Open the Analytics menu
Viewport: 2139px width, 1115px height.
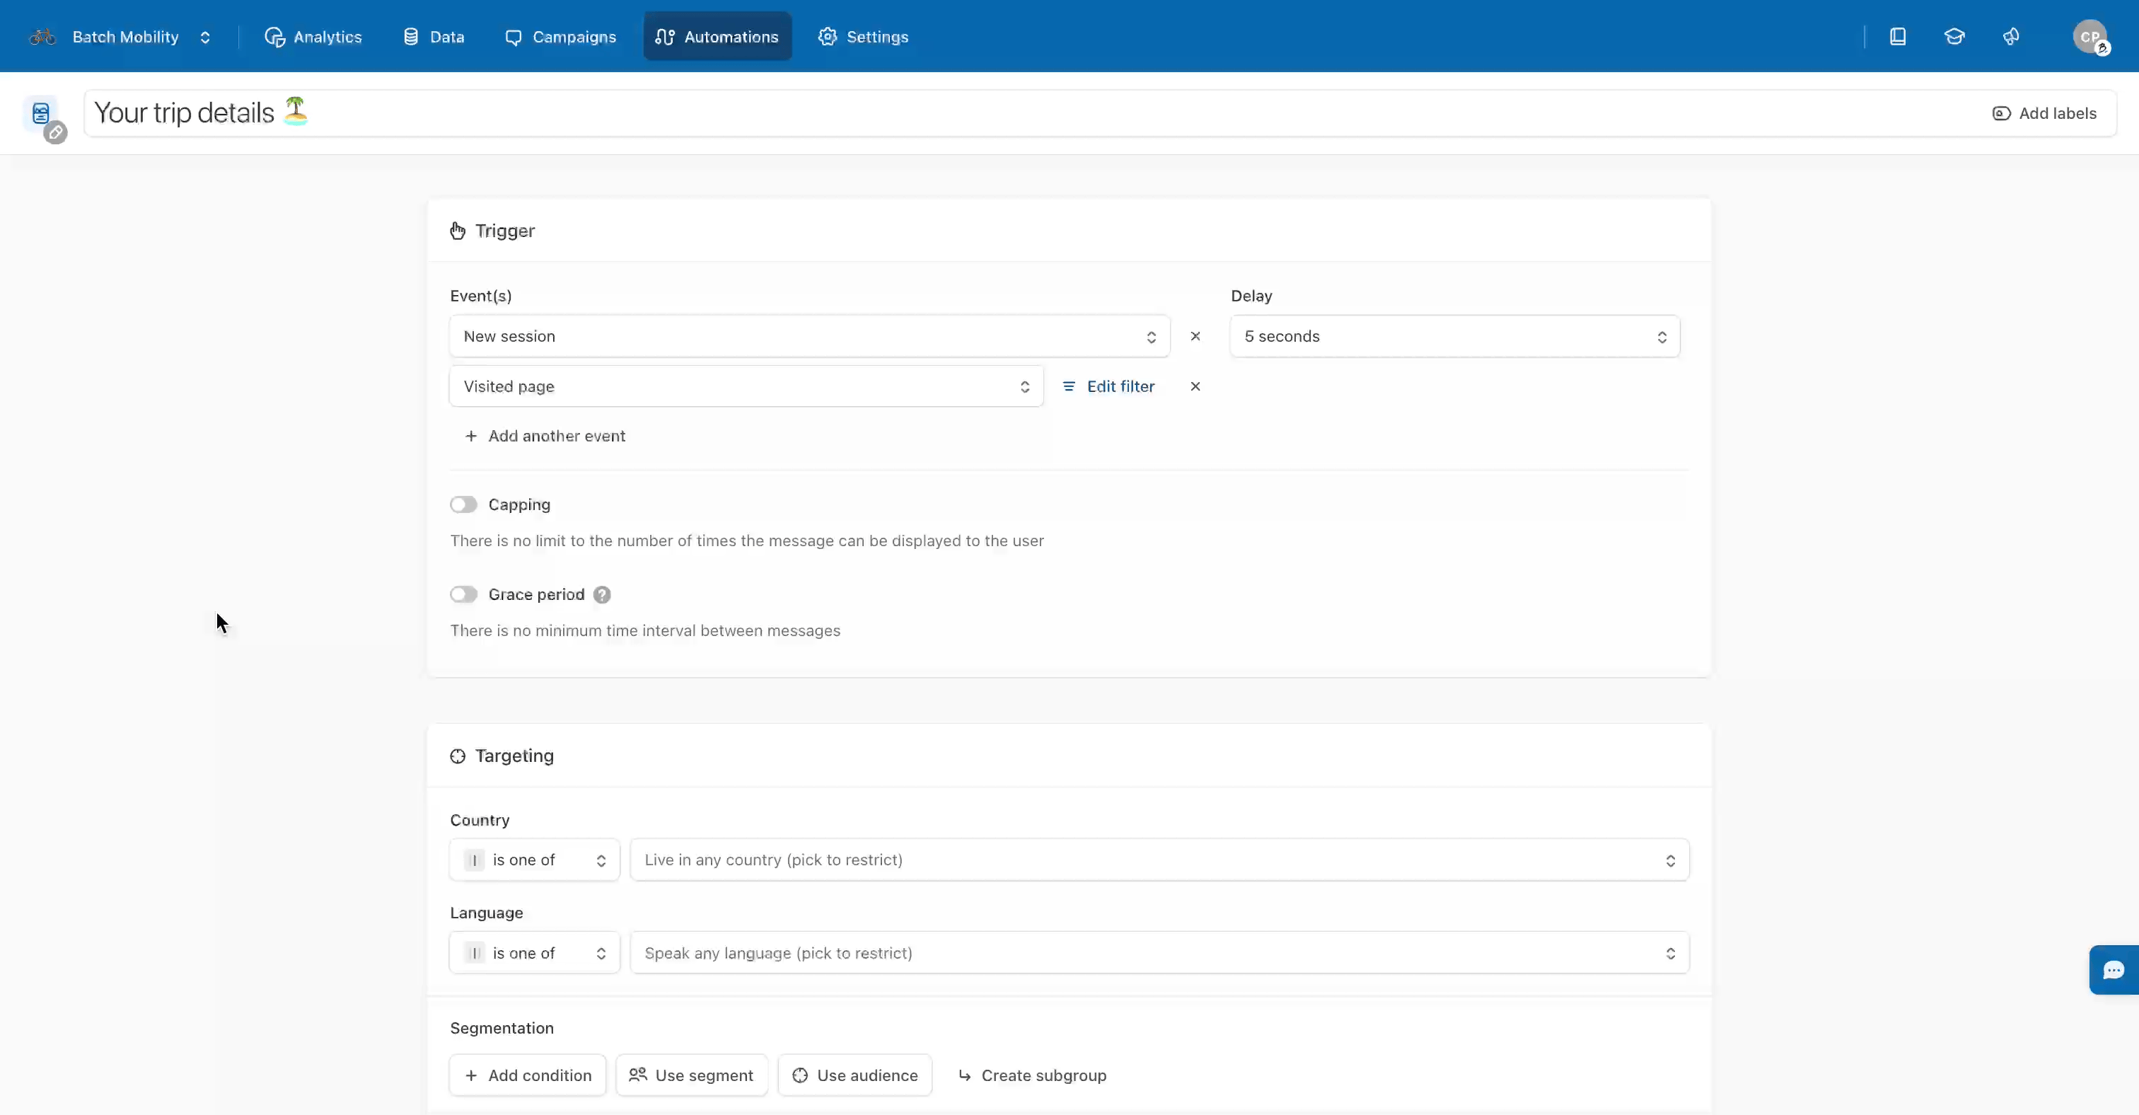click(x=313, y=37)
